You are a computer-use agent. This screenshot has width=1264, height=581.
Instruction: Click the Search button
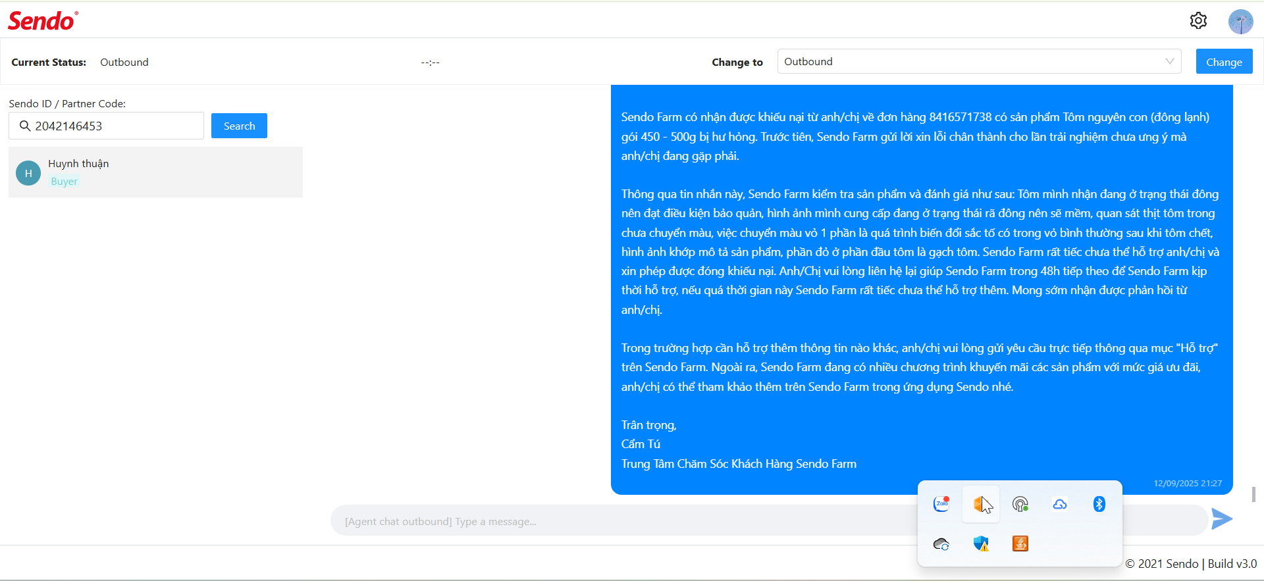tap(239, 126)
